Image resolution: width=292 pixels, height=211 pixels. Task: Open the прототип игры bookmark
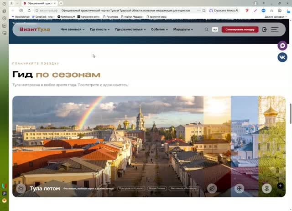click(156, 17)
